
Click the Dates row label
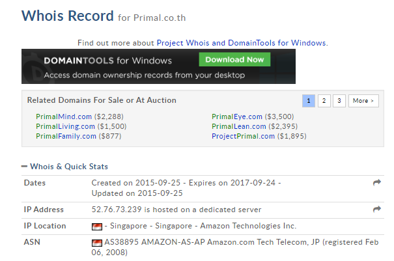click(35, 183)
